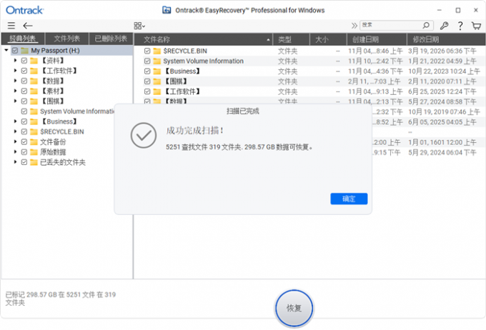This screenshot has width=486, height=330.
Task: Expand the 文件备份 tree folder
Action: pyautogui.click(x=15, y=141)
